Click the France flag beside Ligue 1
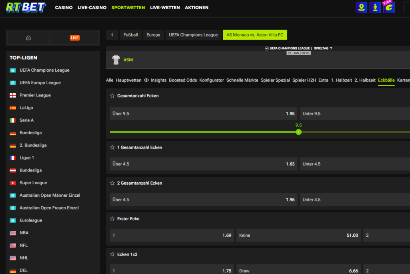410x274 pixels. tap(13, 158)
